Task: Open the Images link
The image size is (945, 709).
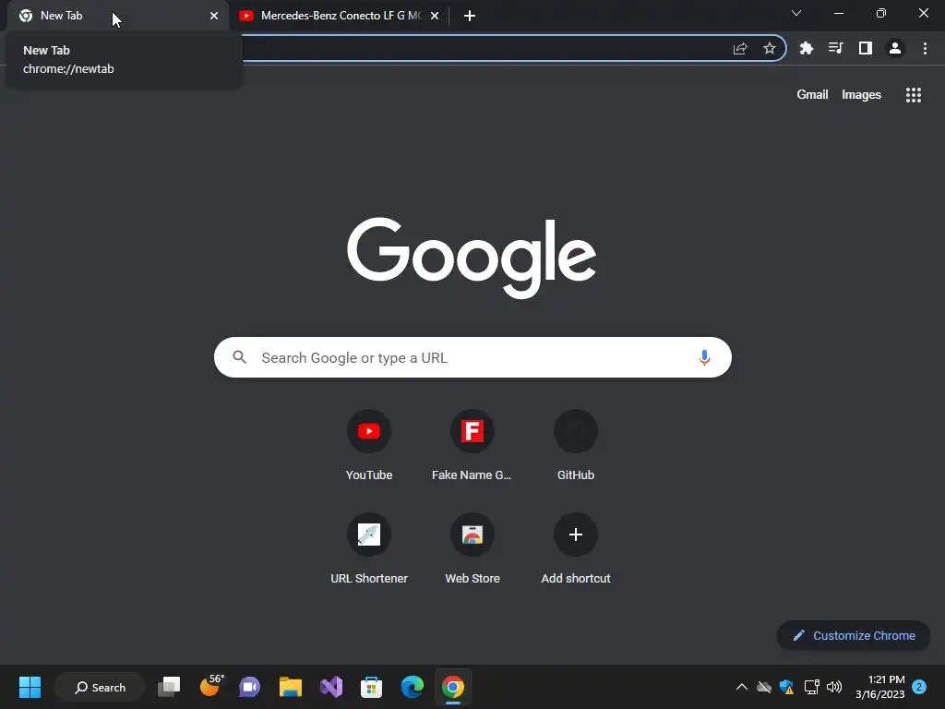Action: 861,95
